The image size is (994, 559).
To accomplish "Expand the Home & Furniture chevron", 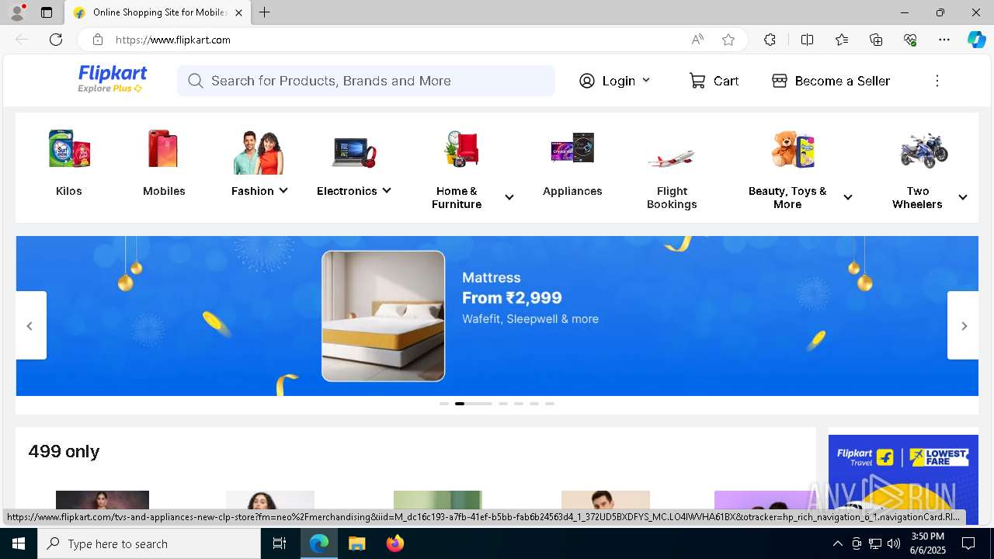I will click(509, 197).
